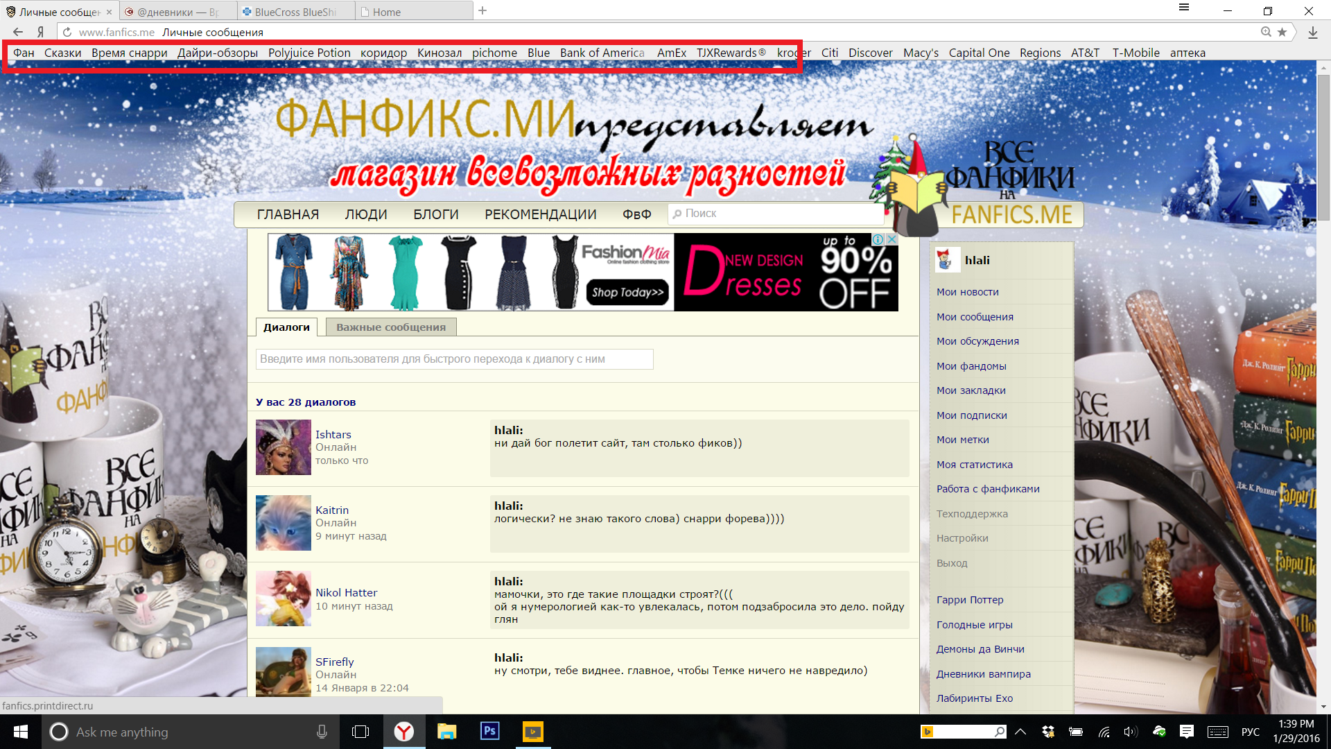Open Nikol Hatter profile link
This screenshot has width=1331, height=749.
click(347, 592)
